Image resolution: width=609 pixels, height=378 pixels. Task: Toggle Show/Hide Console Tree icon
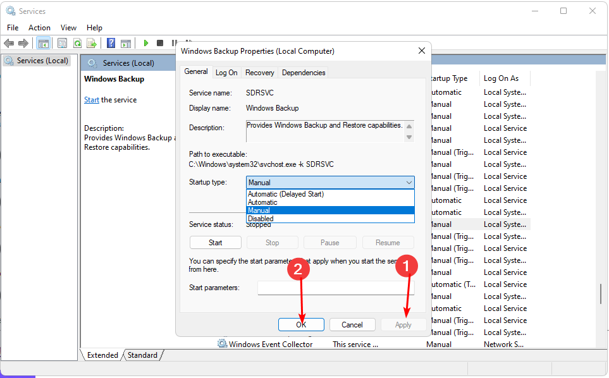coord(43,43)
